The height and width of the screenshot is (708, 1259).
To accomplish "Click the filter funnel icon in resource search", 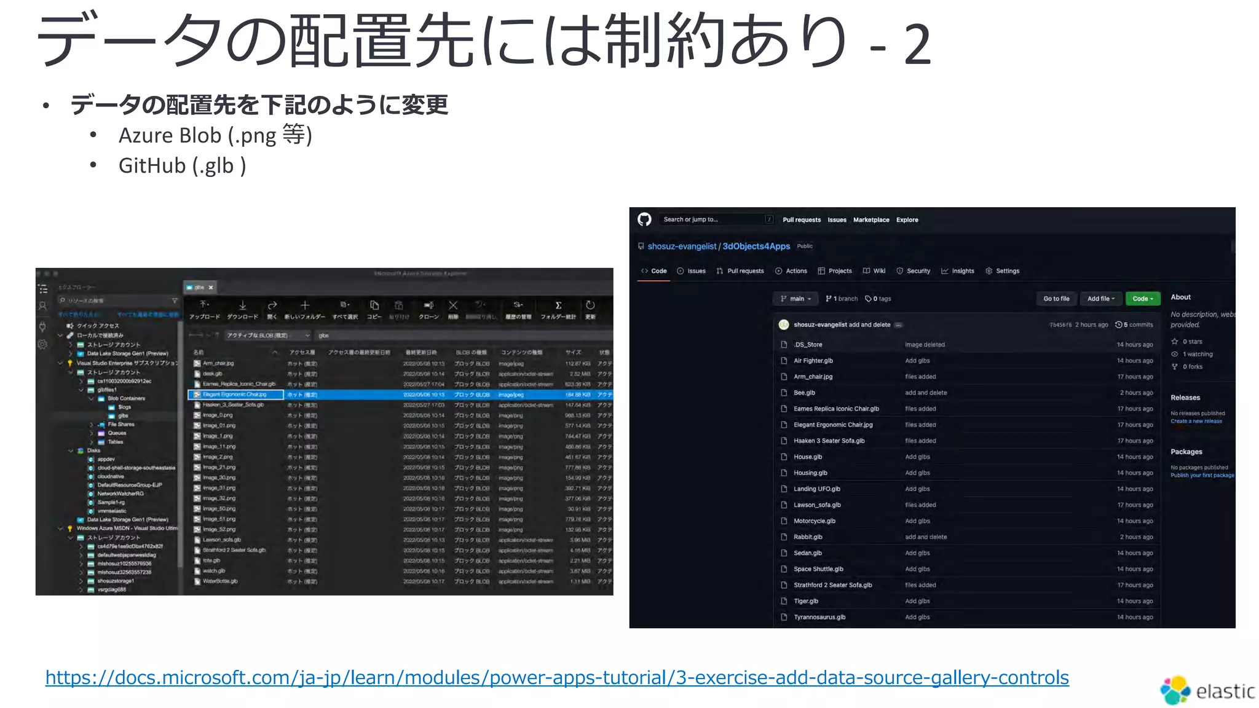I will [x=175, y=301].
